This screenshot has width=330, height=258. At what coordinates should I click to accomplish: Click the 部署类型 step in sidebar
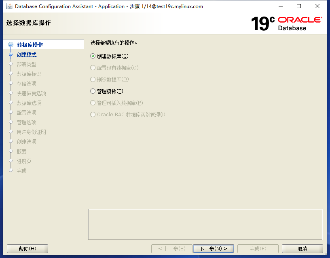pos(27,64)
